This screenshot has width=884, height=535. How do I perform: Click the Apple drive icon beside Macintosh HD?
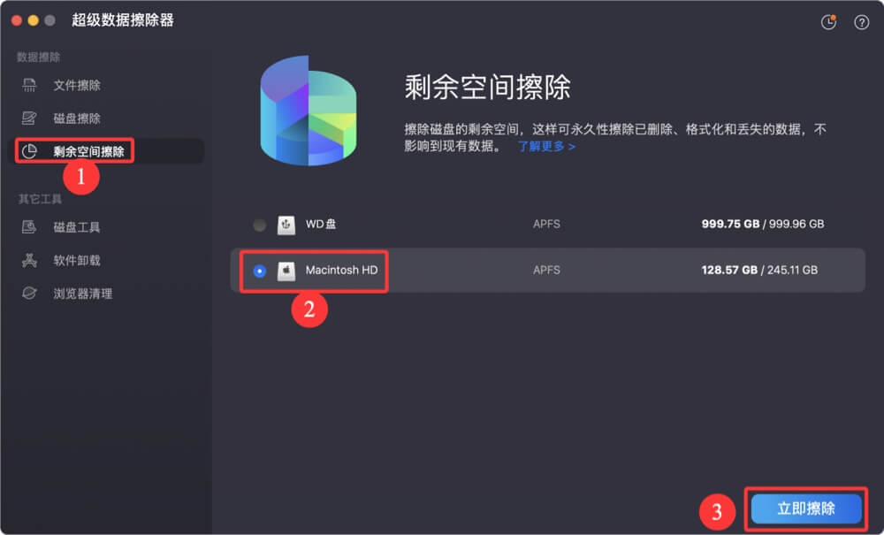point(285,271)
